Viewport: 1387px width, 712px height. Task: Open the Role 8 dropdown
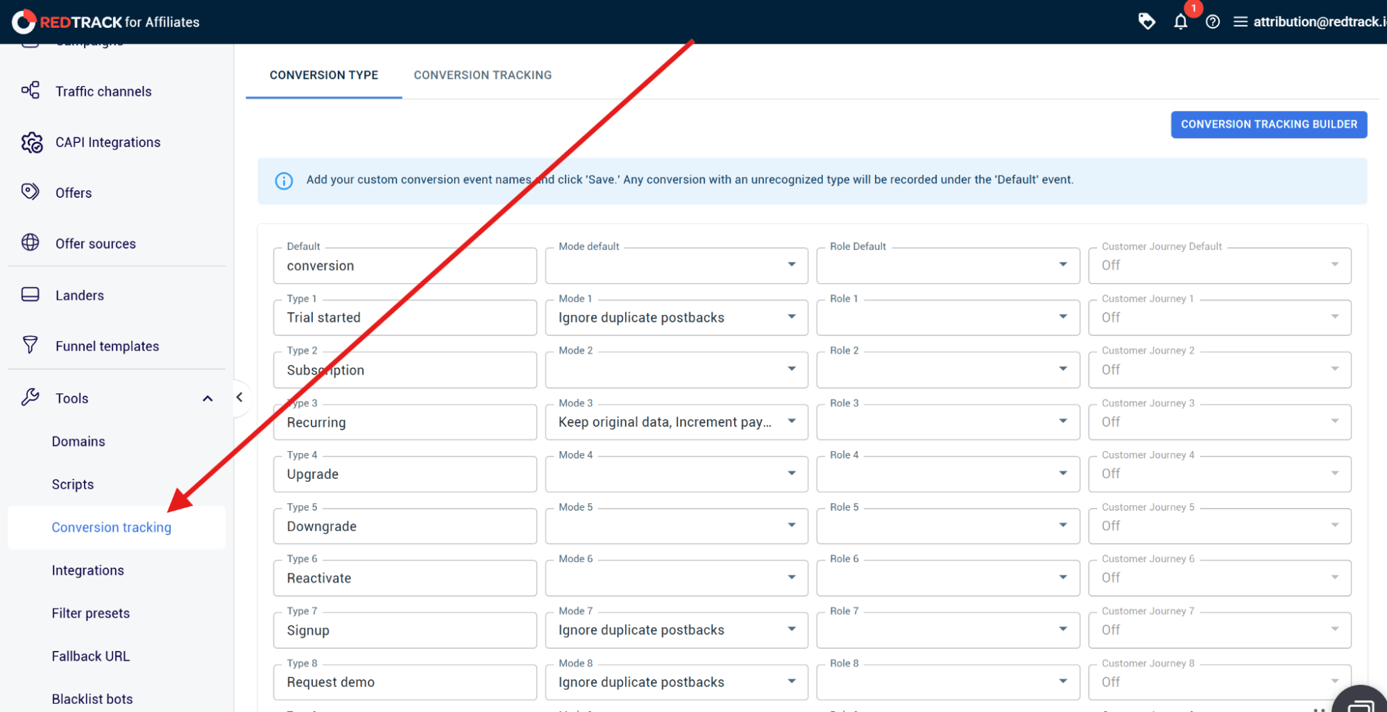(x=948, y=682)
